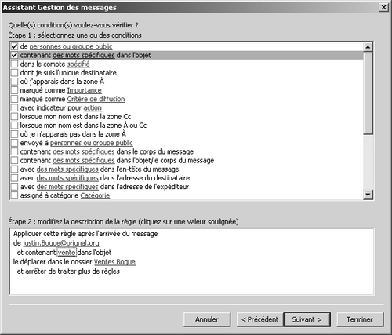Close the Assistant Gestion des messages dialog
The height and width of the screenshot is (335, 392).
[x=383, y=7]
